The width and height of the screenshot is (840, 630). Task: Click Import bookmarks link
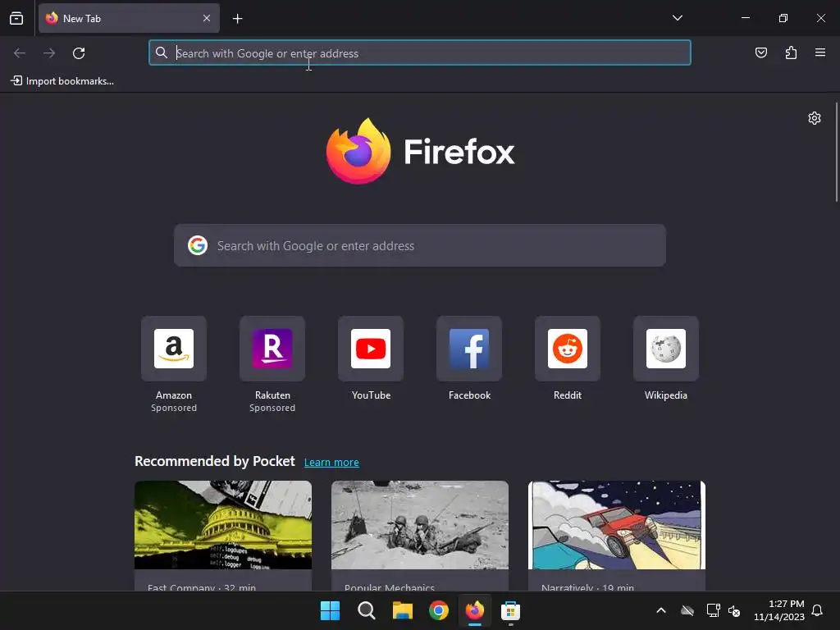(62, 81)
